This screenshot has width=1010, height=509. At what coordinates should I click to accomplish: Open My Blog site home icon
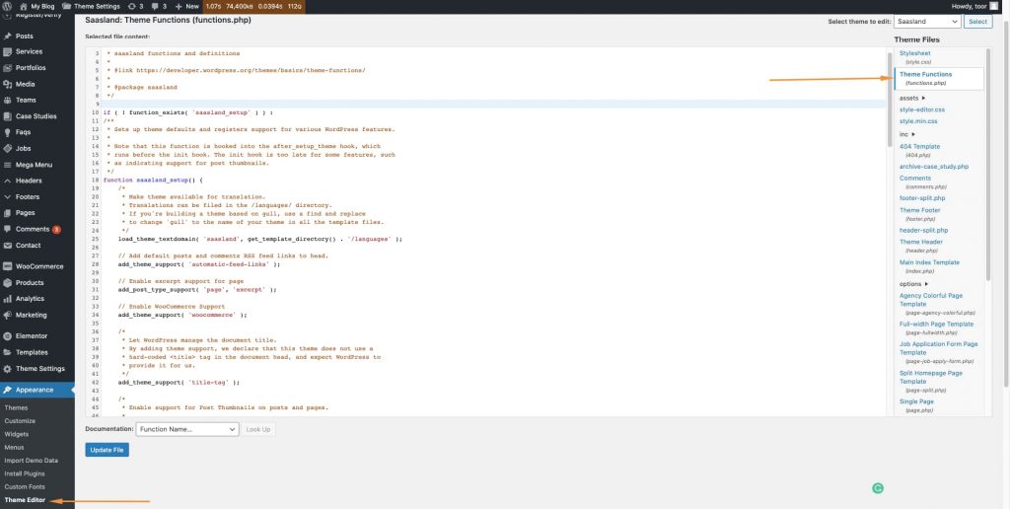(24, 6)
